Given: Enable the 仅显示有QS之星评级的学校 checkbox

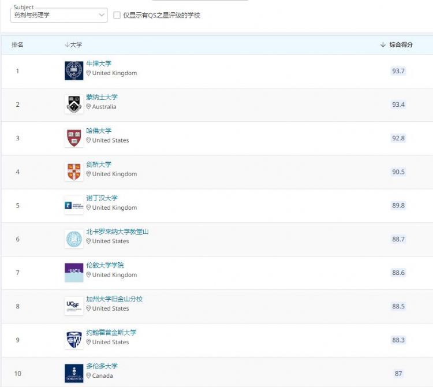Looking at the screenshot, I should click(117, 15).
